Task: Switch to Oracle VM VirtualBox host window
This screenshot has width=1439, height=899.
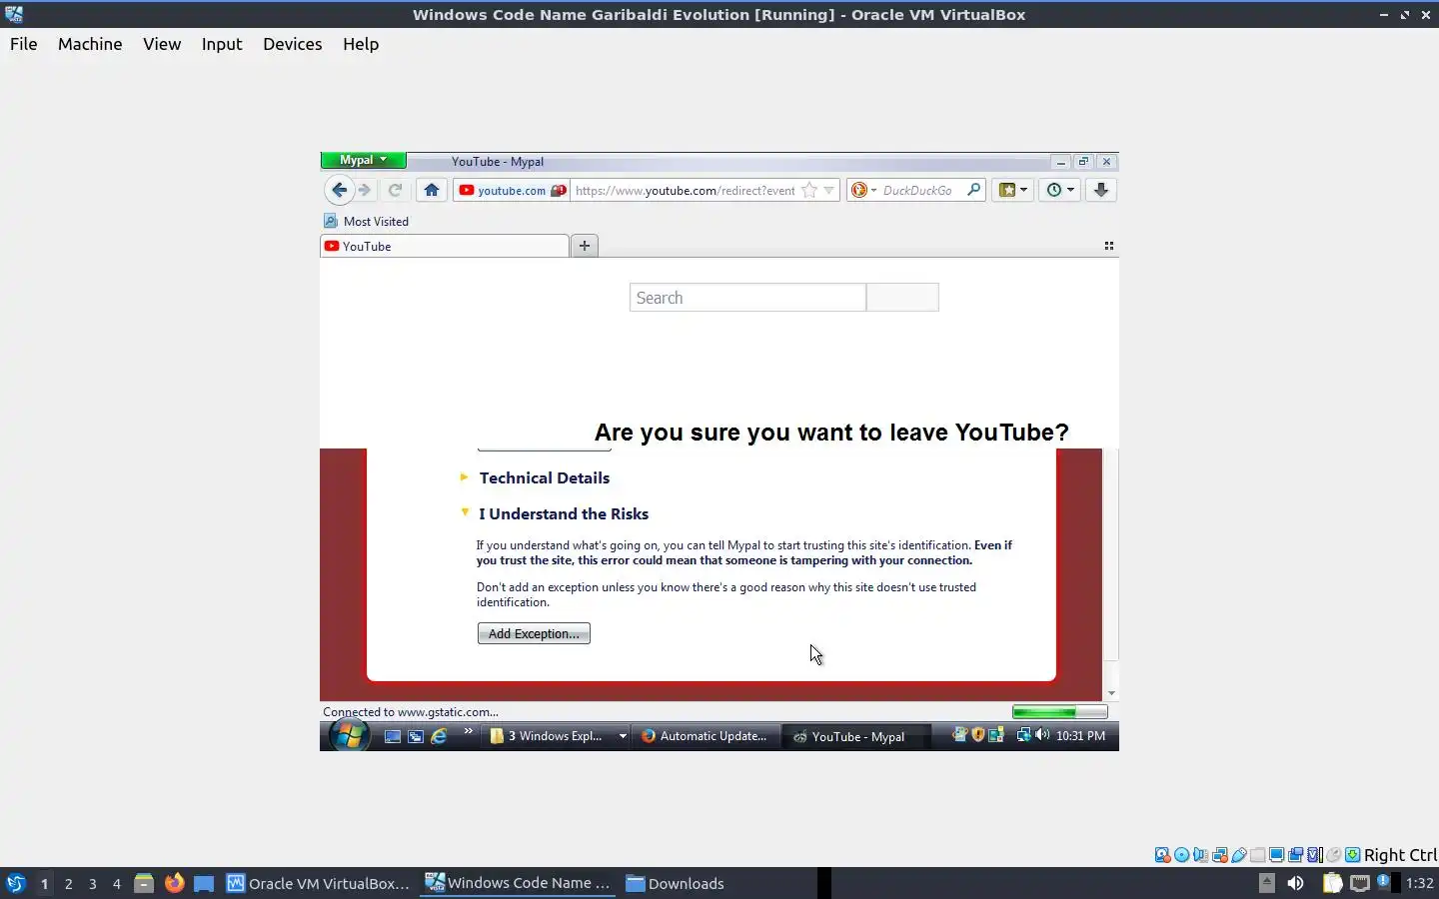Action: coord(318,883)
